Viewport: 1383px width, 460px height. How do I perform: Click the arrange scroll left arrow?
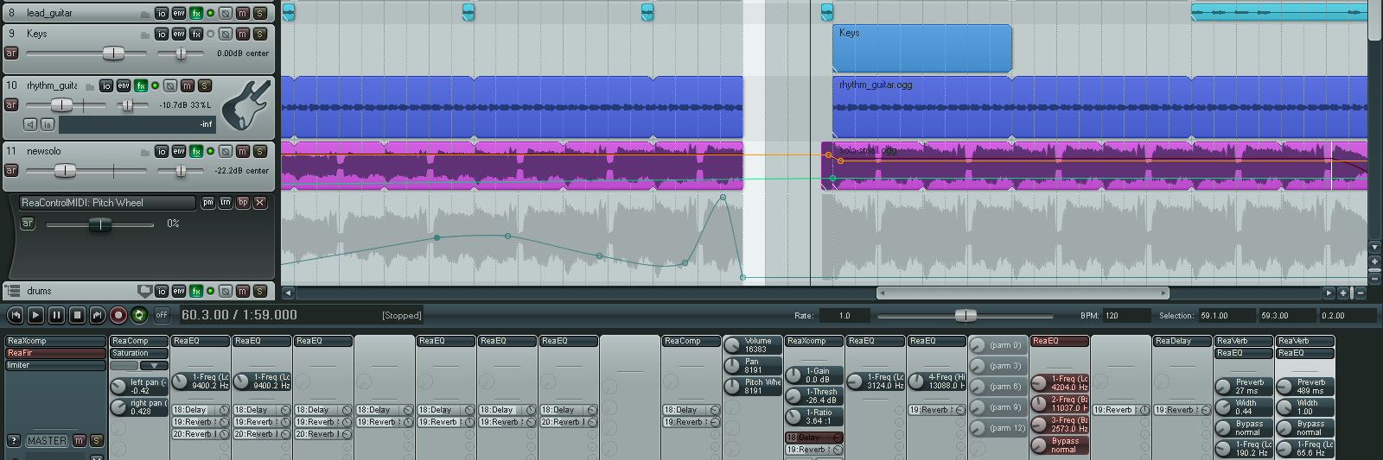pyautogui.click(x=288, y=293)
